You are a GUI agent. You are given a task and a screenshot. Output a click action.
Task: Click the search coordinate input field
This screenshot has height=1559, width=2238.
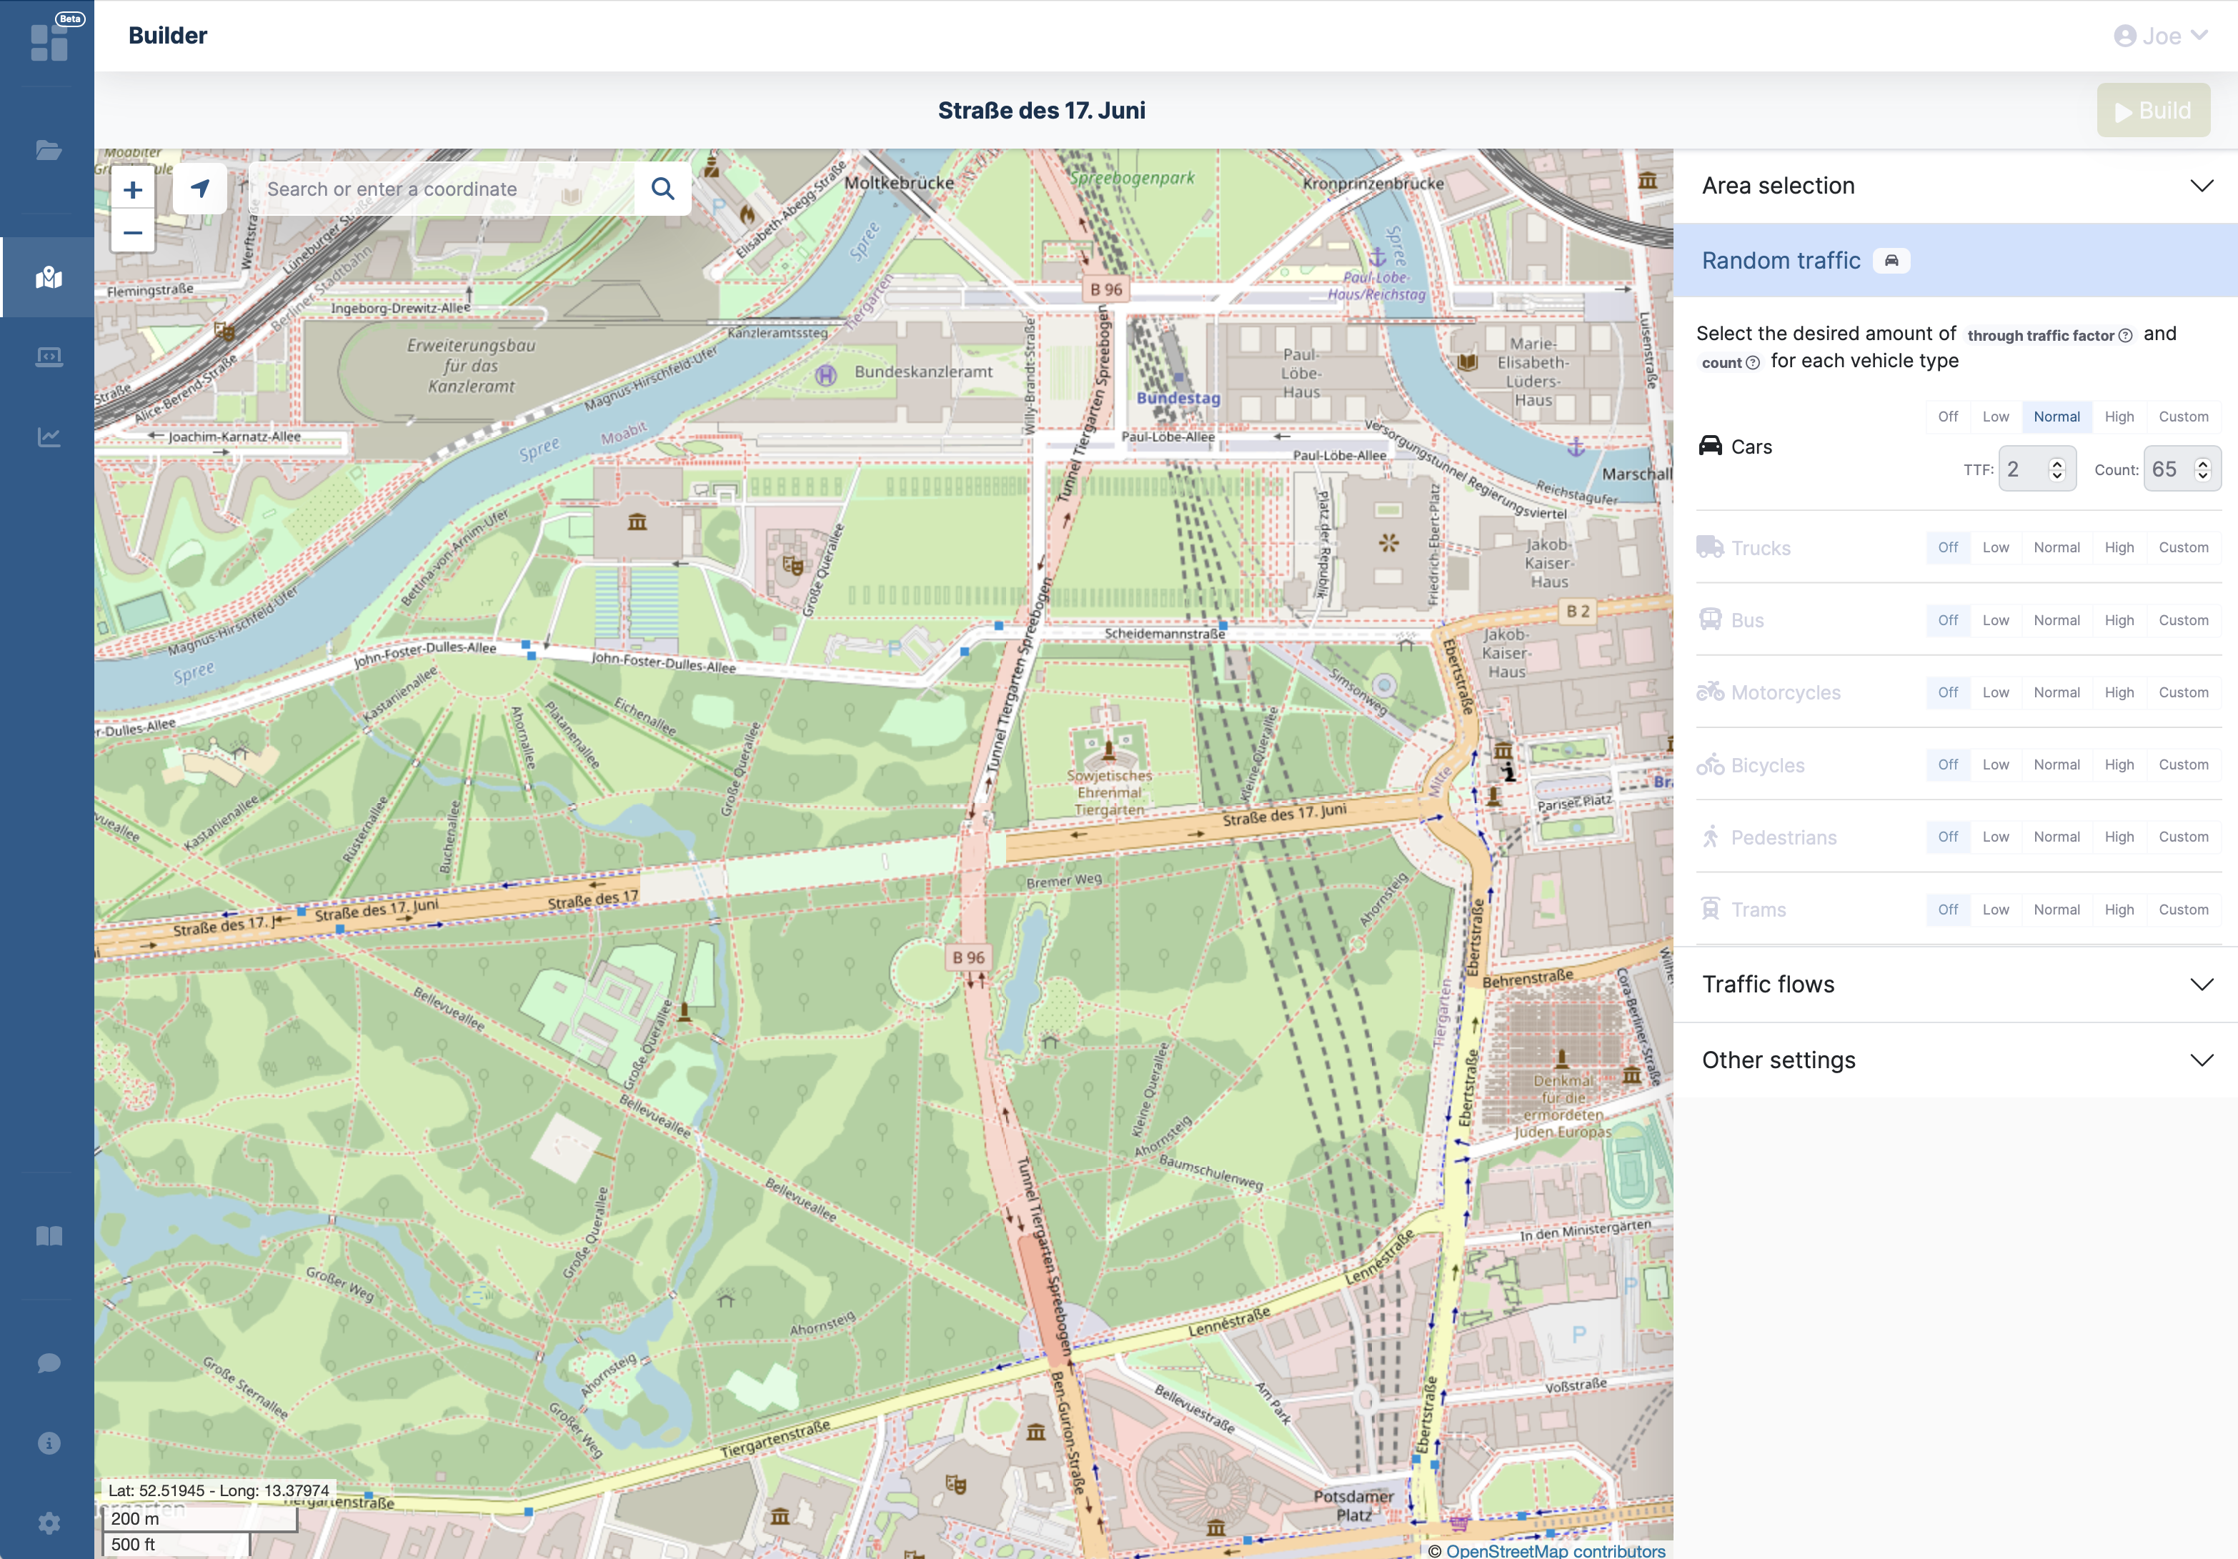pyautogui.click(x=442, y=189)
